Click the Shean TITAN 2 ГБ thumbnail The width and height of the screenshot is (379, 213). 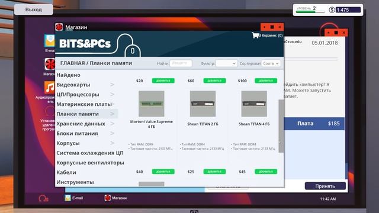click(203, 104)
